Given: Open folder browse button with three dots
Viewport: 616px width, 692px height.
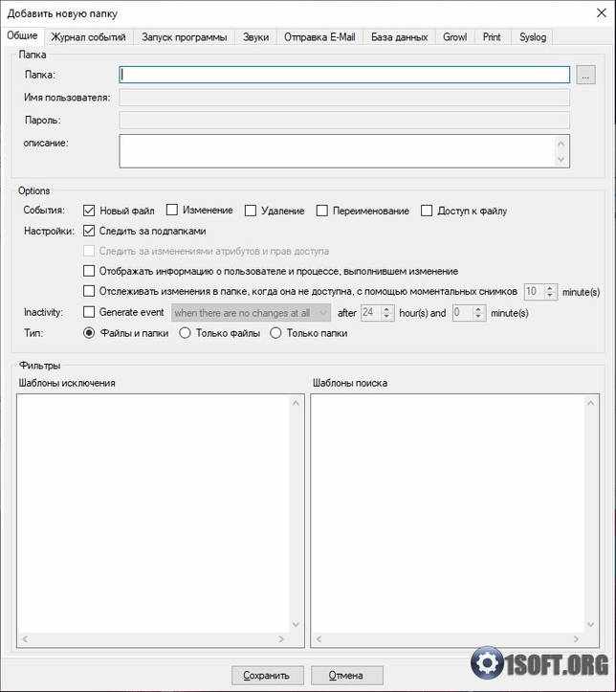Looking at the screenshot, I should point(585,75).
